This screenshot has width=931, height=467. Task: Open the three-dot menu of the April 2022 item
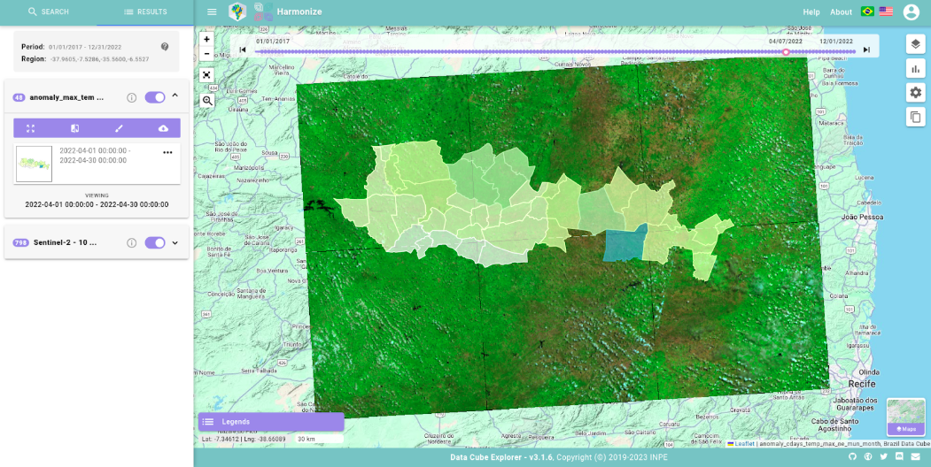167,152
